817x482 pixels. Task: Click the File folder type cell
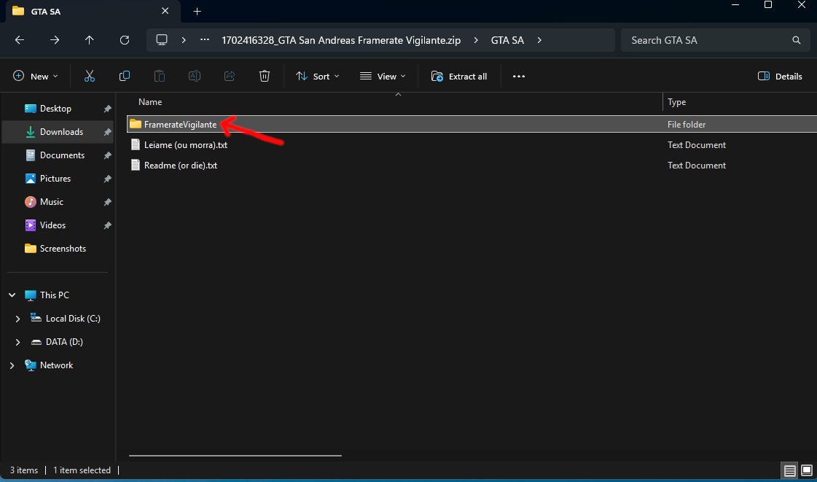click(x=687, y=125)
